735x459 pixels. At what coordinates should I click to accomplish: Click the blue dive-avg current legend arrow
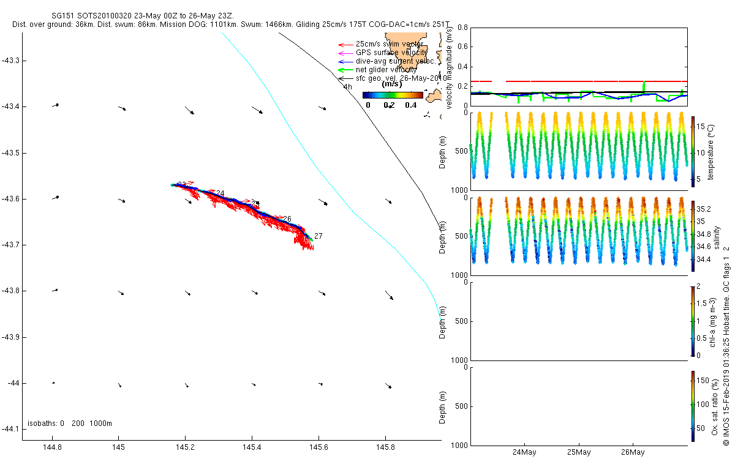point(346,61)
